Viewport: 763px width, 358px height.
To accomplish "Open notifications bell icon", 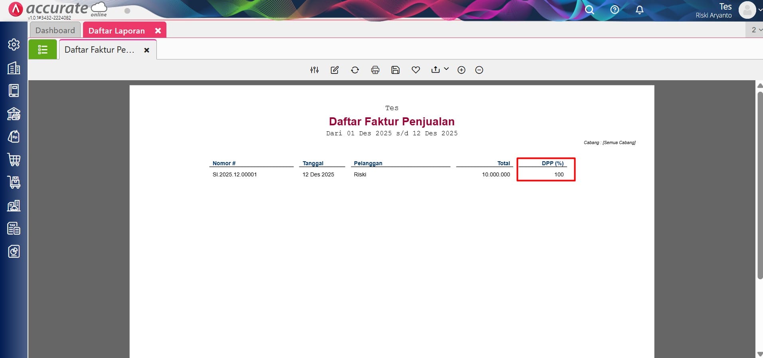I will coord(639,10).
